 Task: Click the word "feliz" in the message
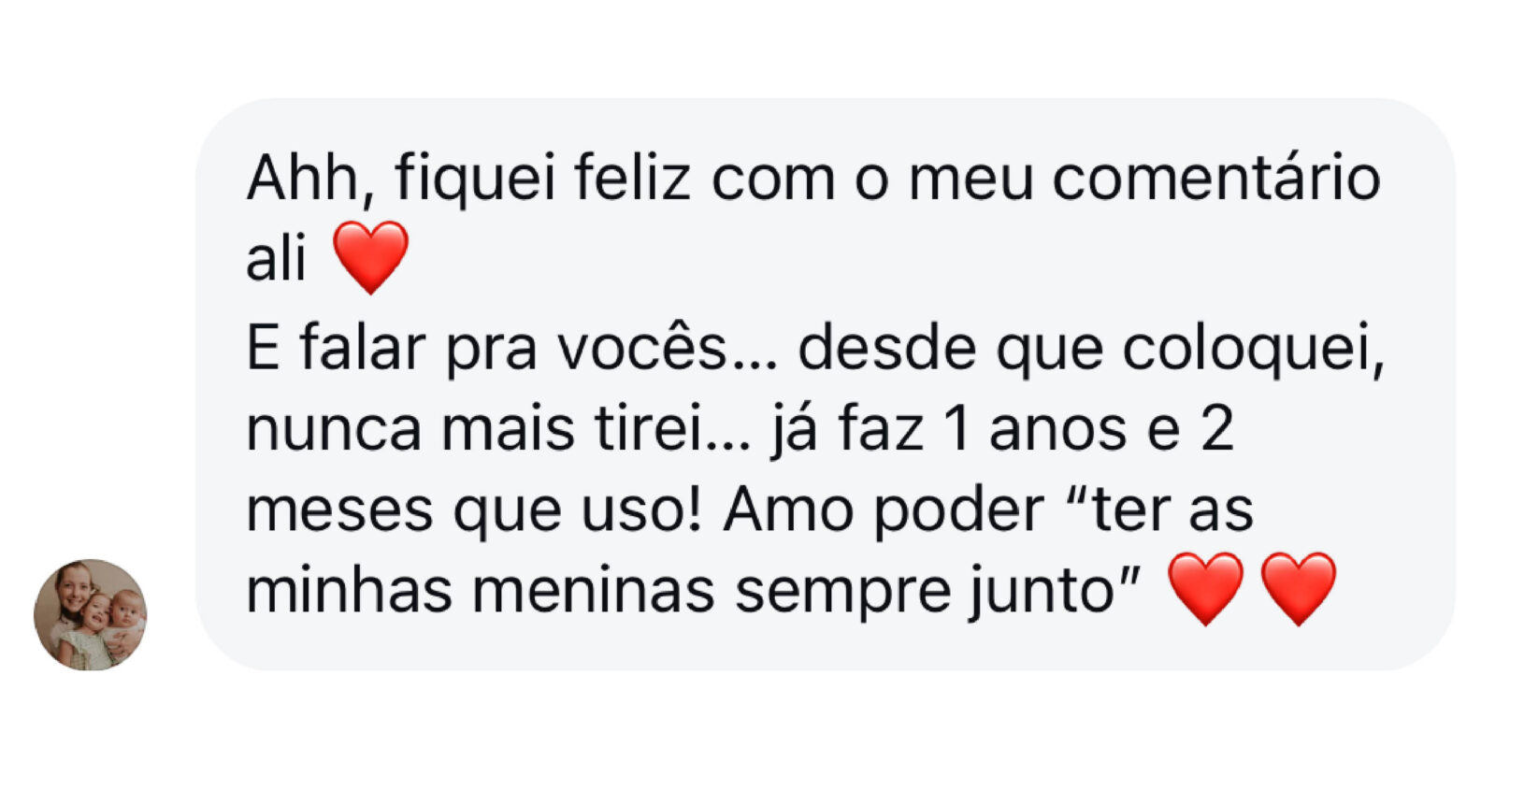point(631,178)
